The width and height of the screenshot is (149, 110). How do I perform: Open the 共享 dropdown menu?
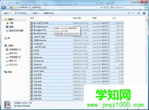pyautogui.click(x=35, y=13)
